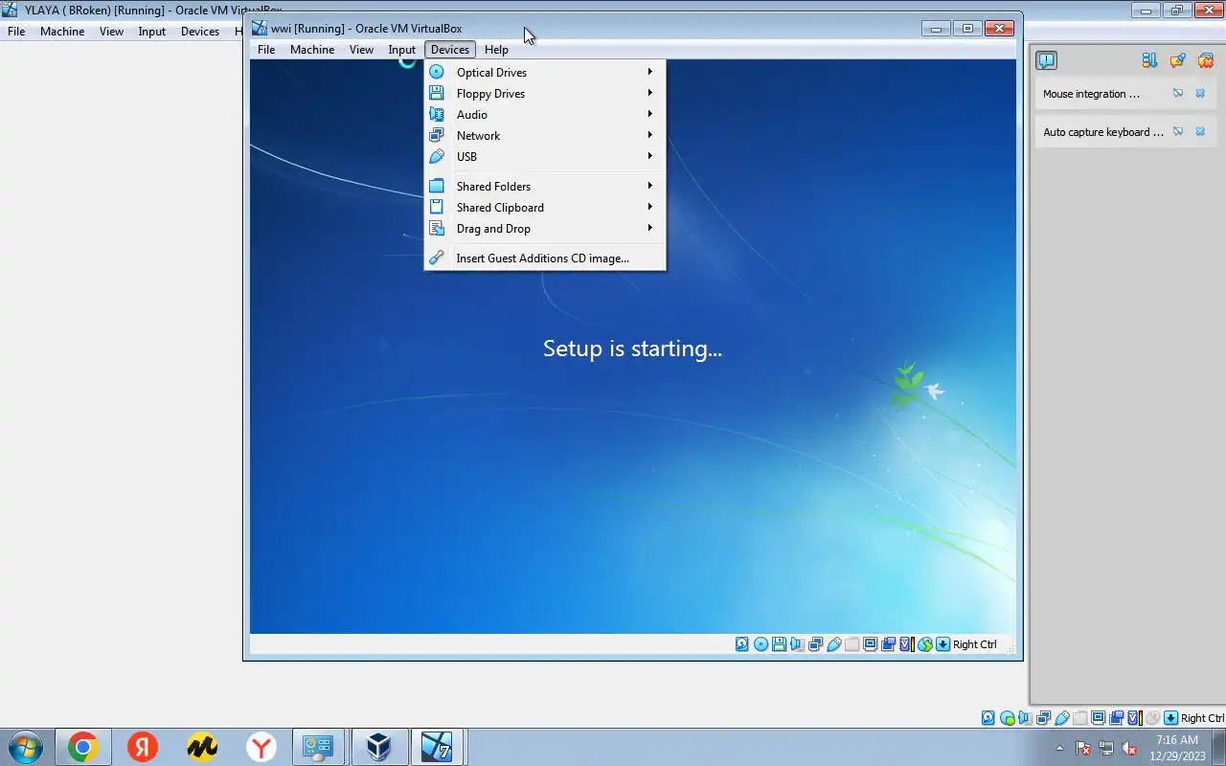Open Machine menu in wwi window
The width and height of the screenshot is (1226, 766).
312,50
